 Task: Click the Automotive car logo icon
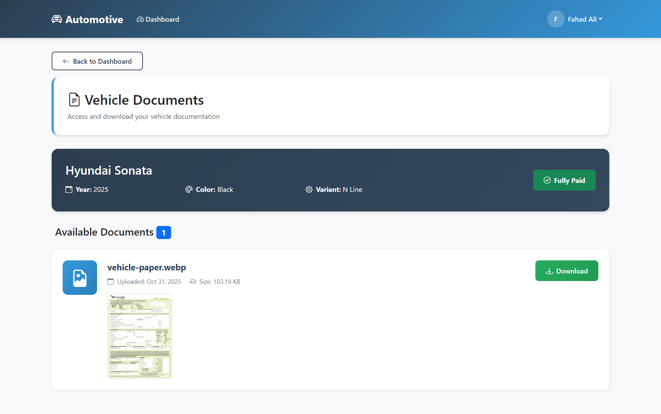click(57, 19)
